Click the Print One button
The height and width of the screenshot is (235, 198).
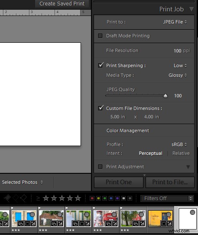point(119,182)
